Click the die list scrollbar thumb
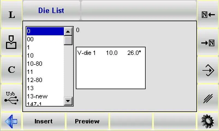219x131 pixels. (x=68, y=40)
